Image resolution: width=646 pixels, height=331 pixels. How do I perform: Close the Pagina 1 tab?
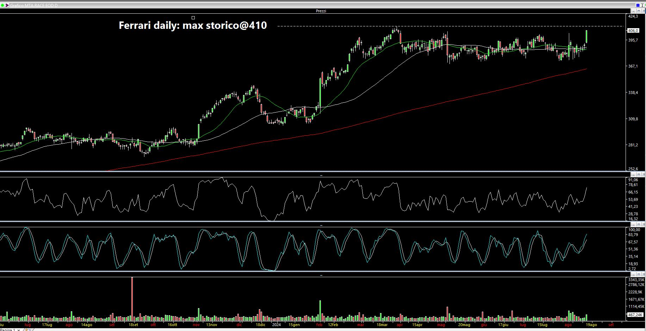click(19, 330)
